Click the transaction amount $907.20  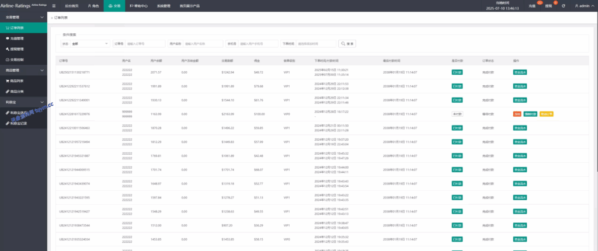pos(227,225)
